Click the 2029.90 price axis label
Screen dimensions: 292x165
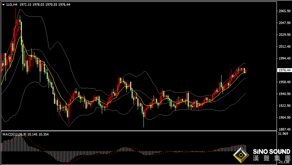284,34
